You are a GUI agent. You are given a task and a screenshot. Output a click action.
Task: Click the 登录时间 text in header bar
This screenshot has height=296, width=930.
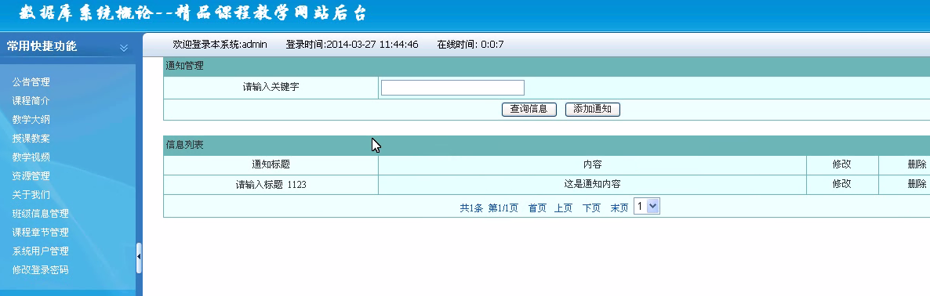click(x=352, y=45)
